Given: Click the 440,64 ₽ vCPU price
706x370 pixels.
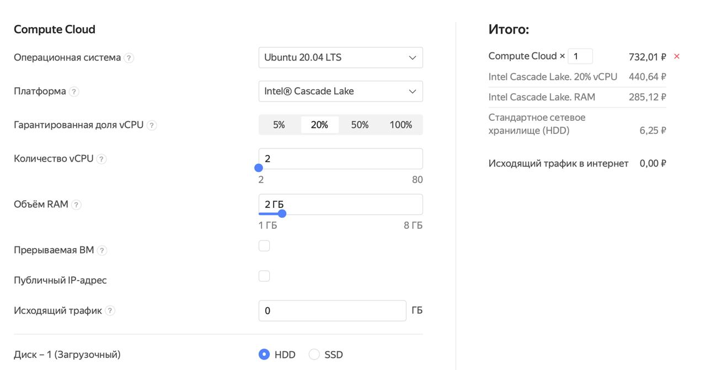Looking at the screenshot, I should tap(648, 77).
